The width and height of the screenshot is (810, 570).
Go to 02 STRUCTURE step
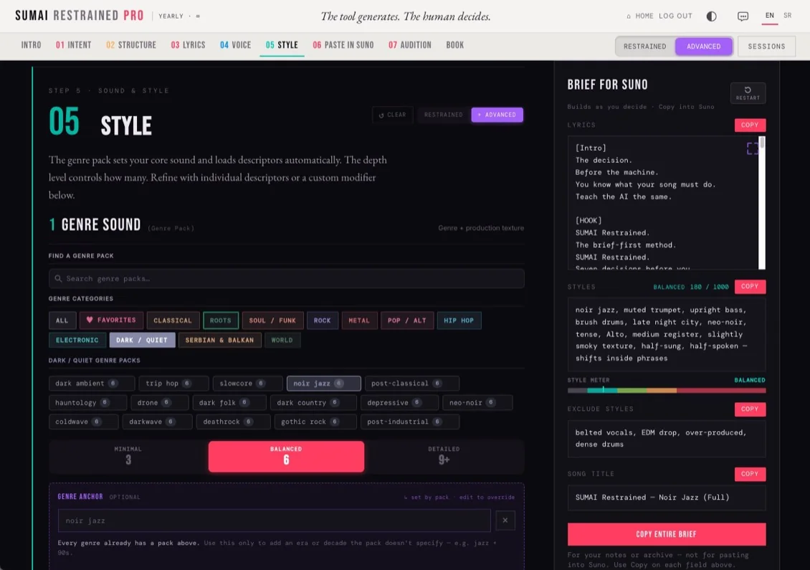click(131, 45)
